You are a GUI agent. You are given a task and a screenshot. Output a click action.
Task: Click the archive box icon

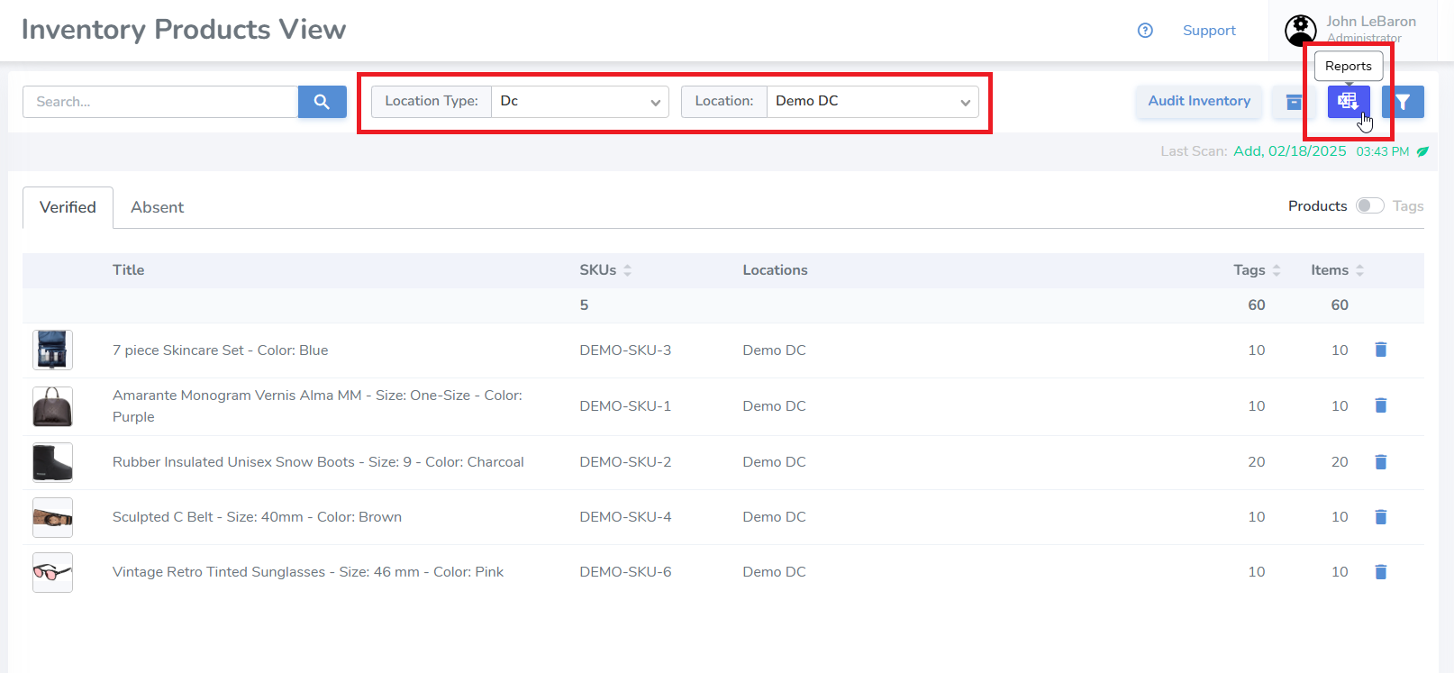coord(1294,102)
